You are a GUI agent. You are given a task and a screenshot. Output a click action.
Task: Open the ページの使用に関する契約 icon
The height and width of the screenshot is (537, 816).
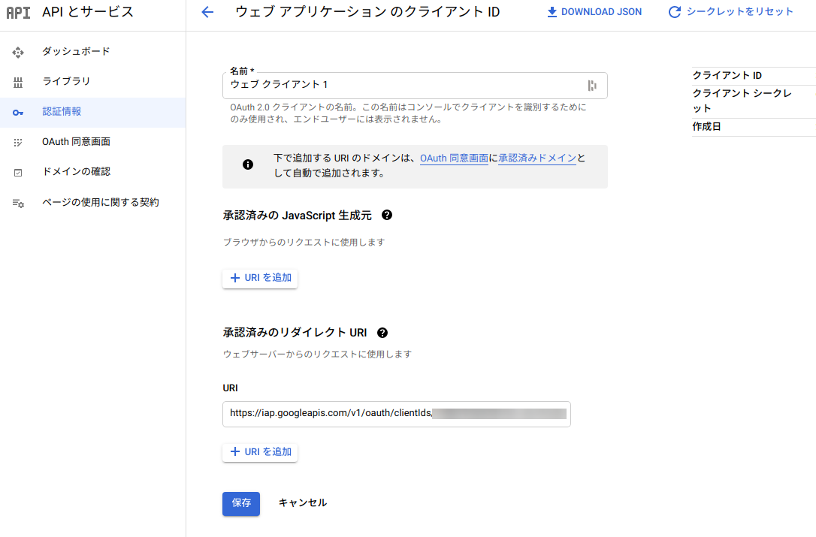[17, 201]
